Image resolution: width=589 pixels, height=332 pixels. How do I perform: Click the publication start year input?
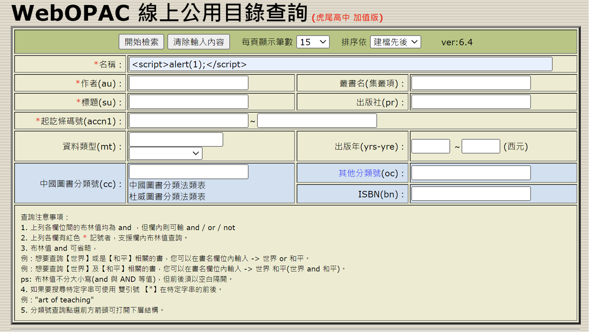click(431, 146)
